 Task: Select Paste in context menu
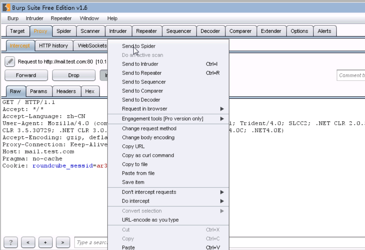[x=168, y=247]
